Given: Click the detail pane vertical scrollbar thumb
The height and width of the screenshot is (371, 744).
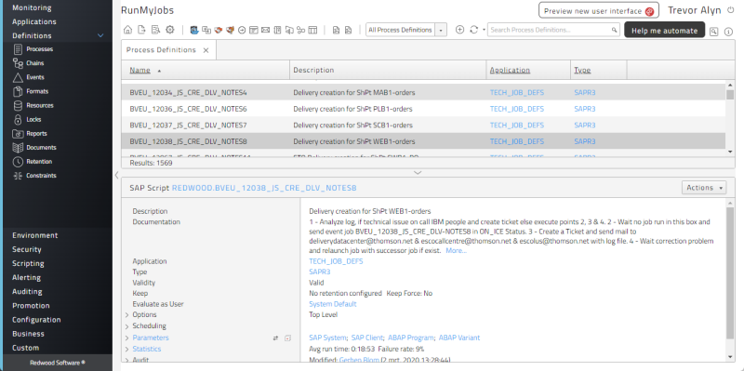Looking at the screenshot, I should [x=730, y=272].
